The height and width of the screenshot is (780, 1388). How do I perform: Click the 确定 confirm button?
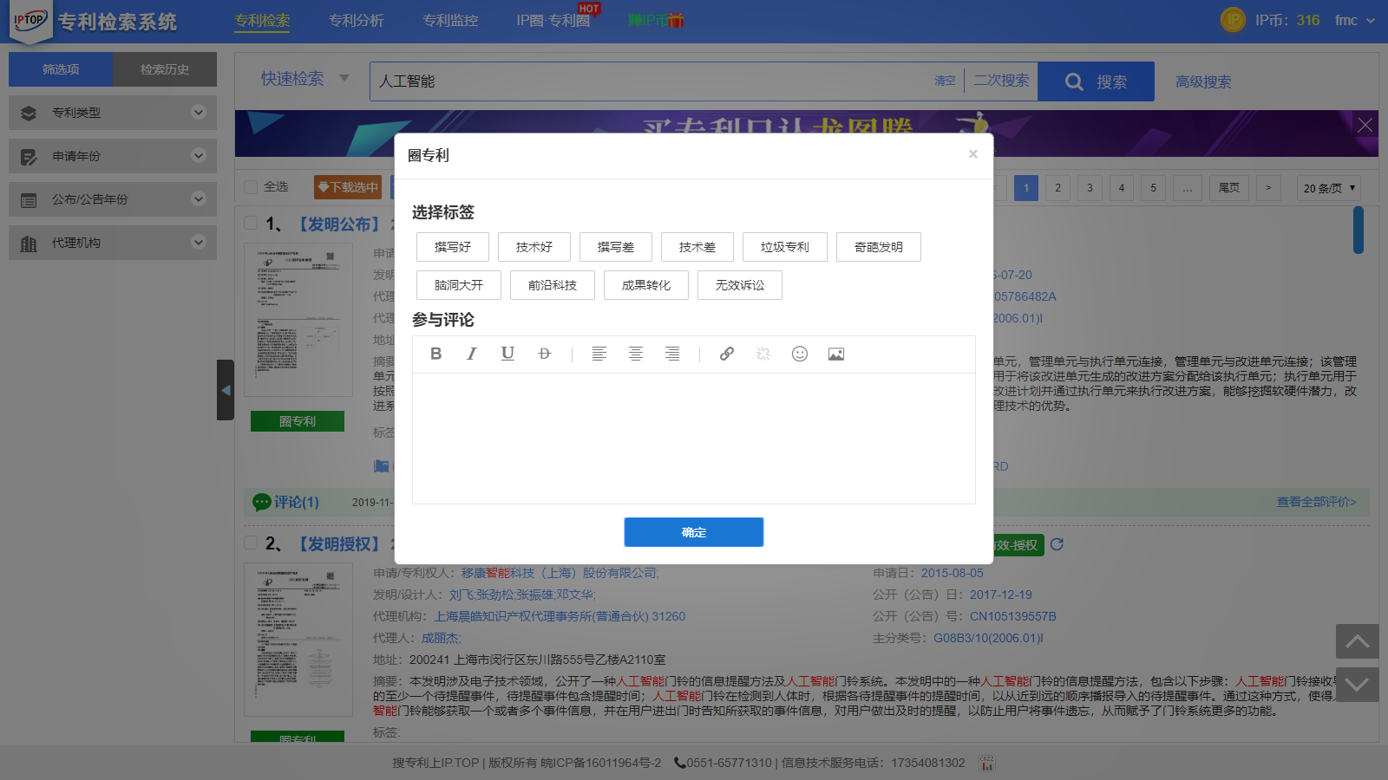tap(694, 532)
